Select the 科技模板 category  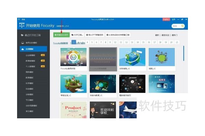tap(29, 89)
